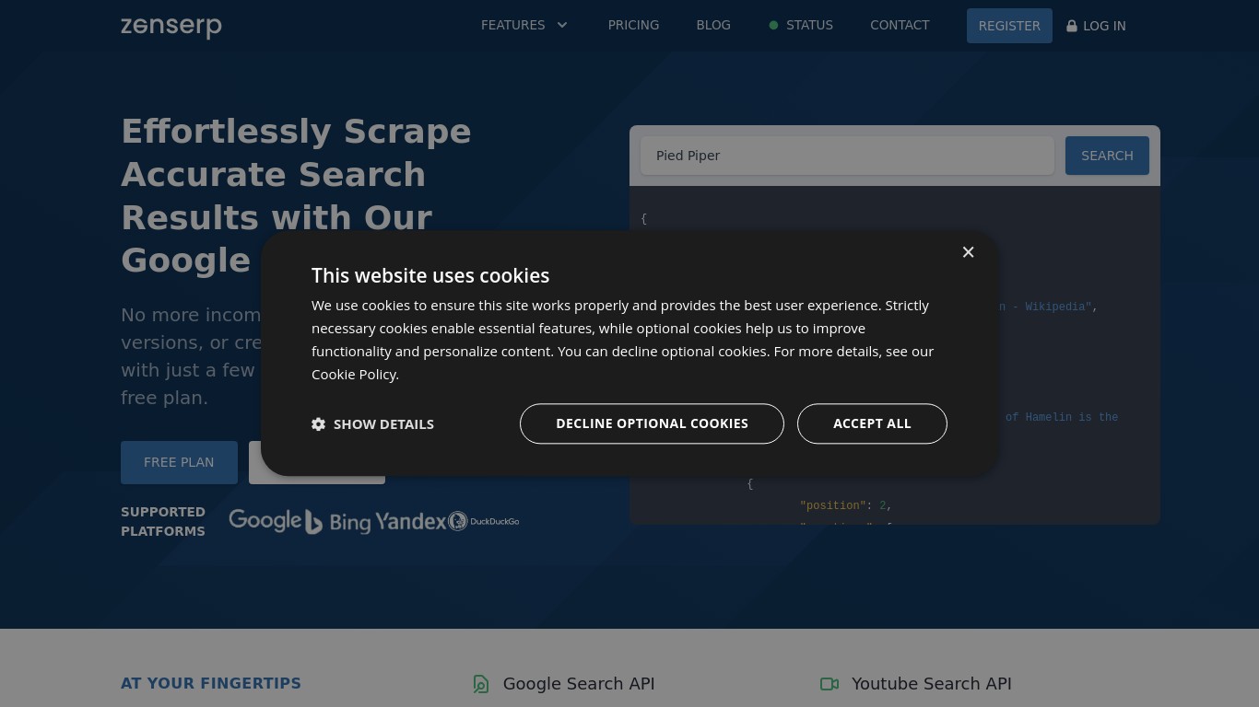1259x707 pixels.
Task: Open the Features menu
Action: pyautogui.click(x=513, y=26)
